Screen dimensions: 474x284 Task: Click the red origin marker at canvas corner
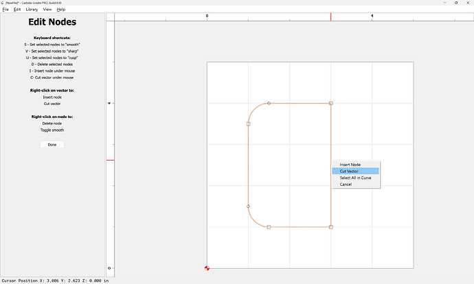(207, 268)
